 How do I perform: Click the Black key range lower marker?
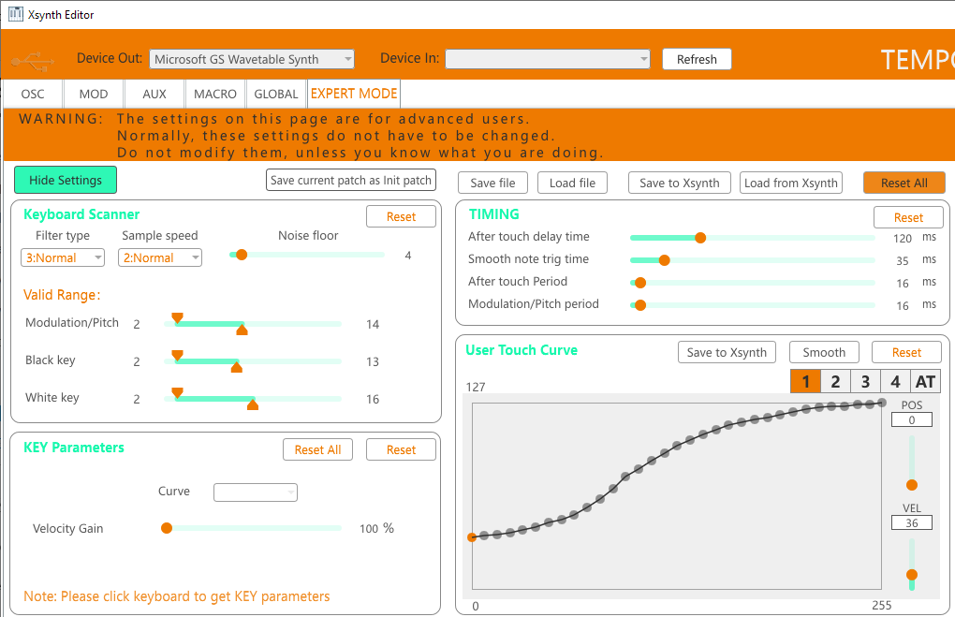[177, 355]
